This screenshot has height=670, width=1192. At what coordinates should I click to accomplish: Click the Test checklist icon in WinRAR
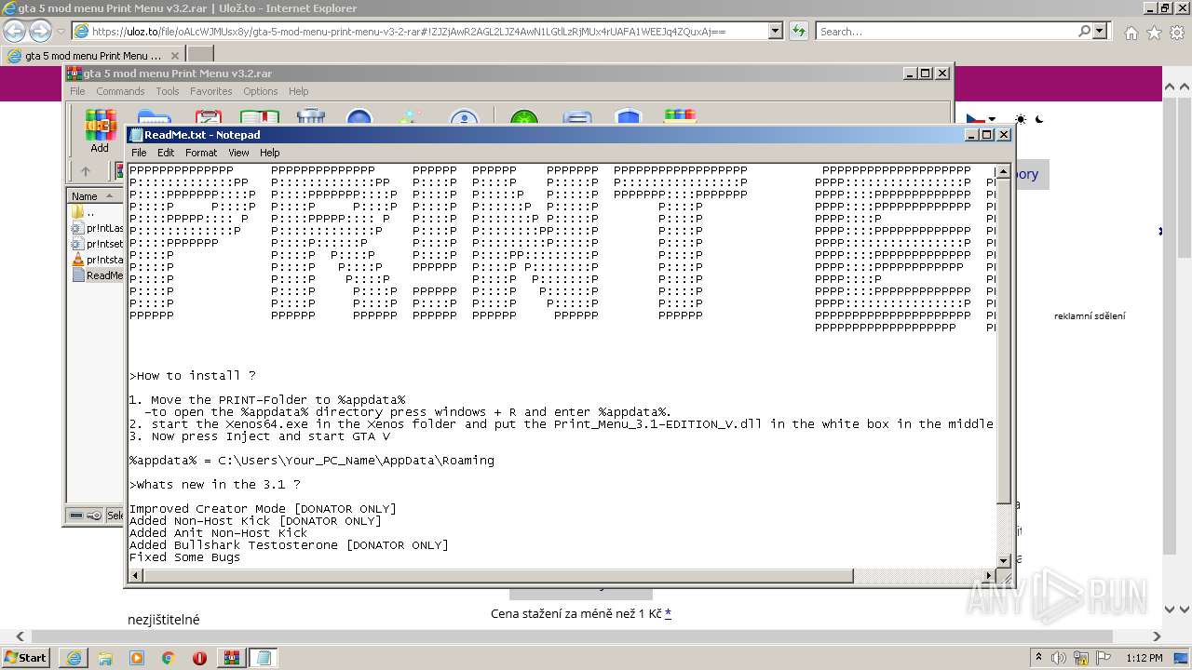click(208, 118)
